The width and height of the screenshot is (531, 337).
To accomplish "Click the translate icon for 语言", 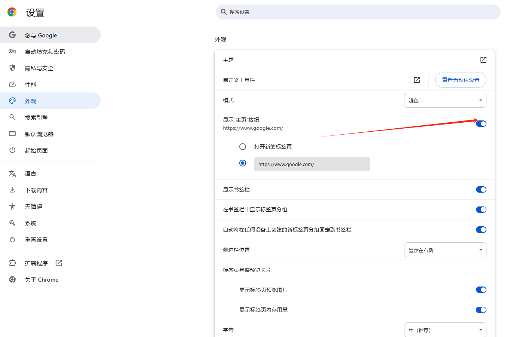I will click(12, 174).
